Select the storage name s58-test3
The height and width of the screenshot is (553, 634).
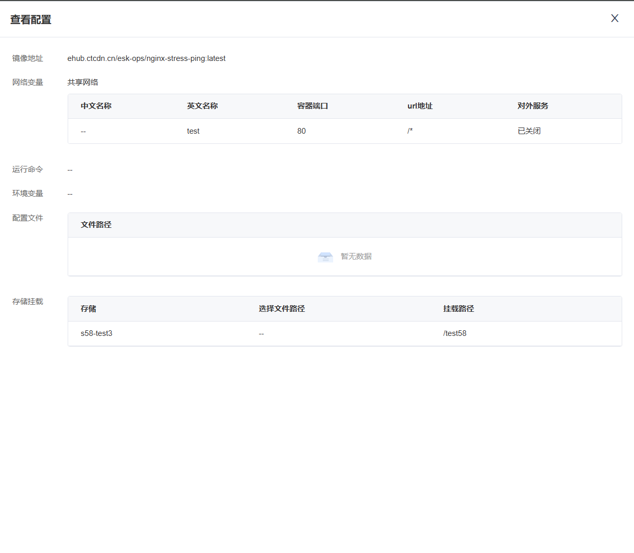(96, 333)
